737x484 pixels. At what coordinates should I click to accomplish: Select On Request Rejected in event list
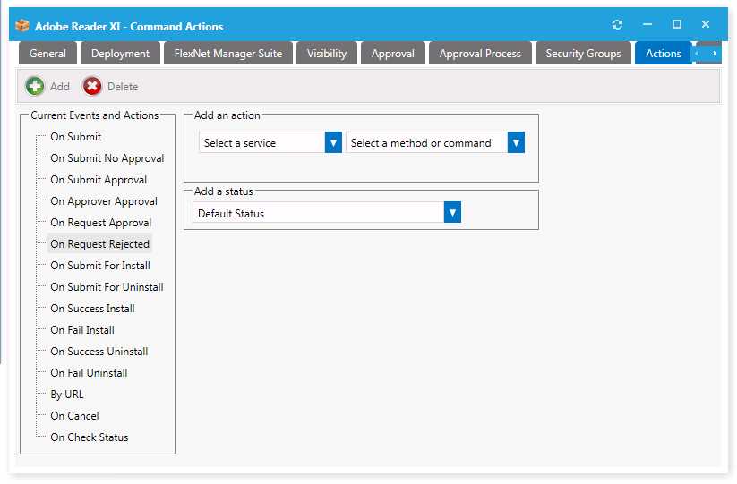(99, 244)
